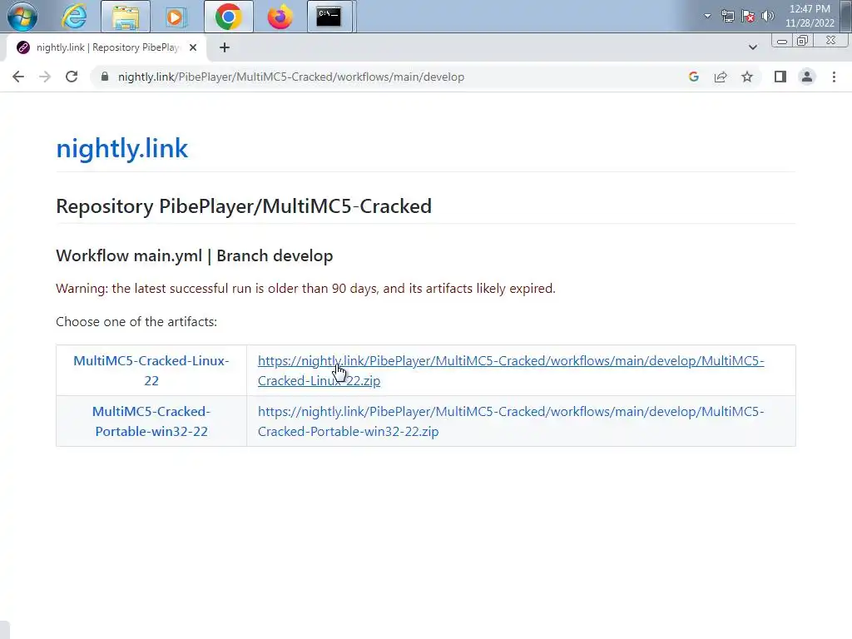Select the nightly.link Repository tab
852x639 pixels.
tap(106, 47)
